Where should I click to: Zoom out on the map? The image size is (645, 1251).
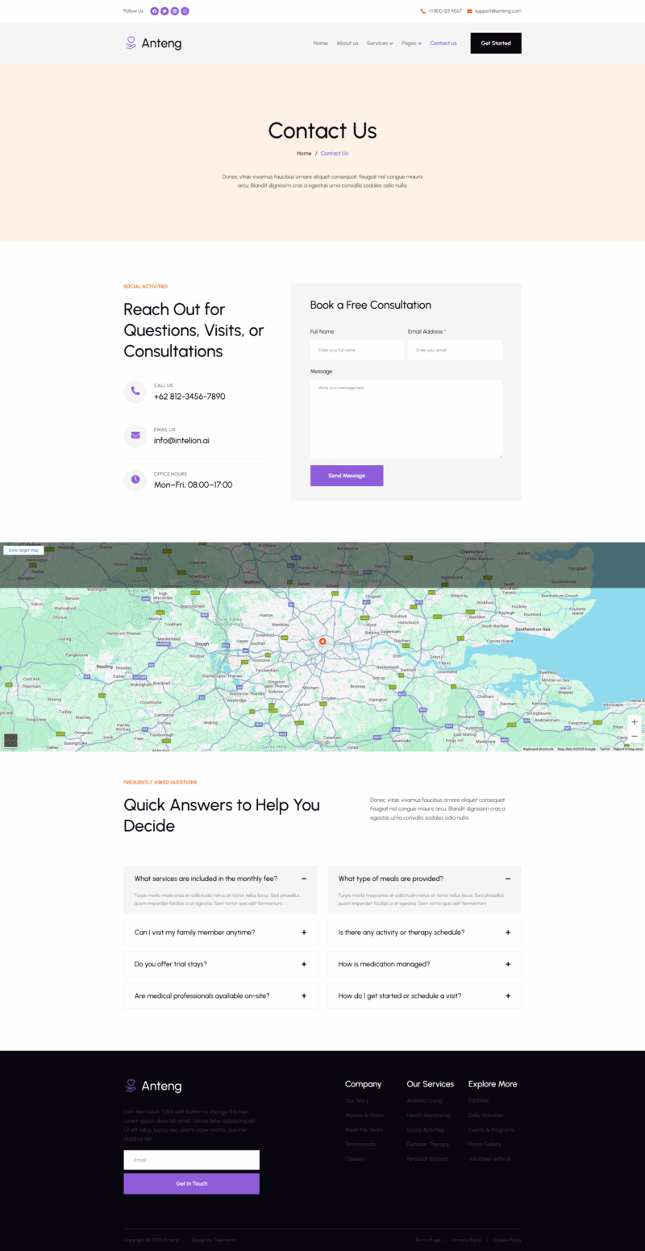pos(635,737)
